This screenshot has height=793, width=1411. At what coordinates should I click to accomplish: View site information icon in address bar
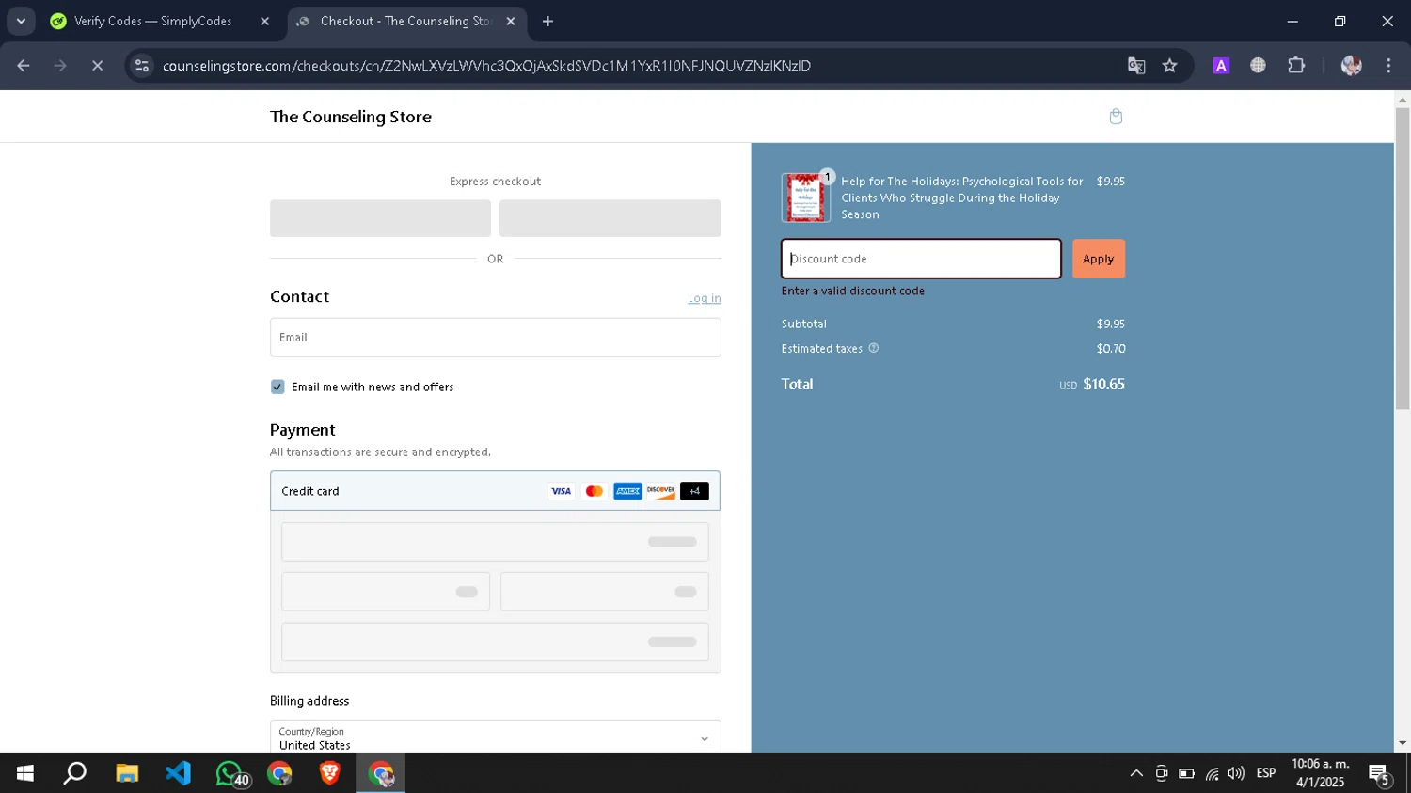click(x=142, y=66)
